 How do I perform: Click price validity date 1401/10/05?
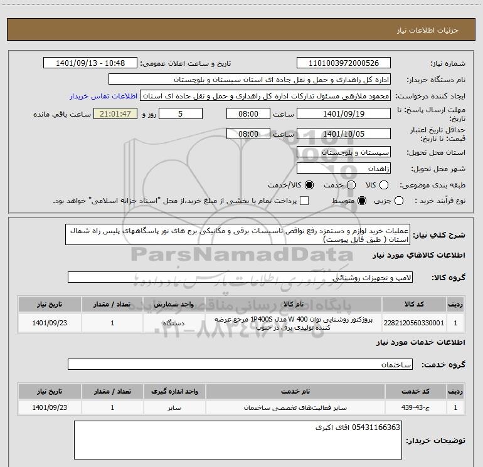[x=344, y=134]
